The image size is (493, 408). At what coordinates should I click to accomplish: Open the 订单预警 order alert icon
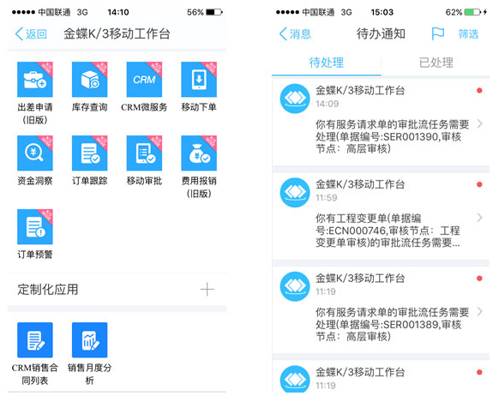(35, 226)
